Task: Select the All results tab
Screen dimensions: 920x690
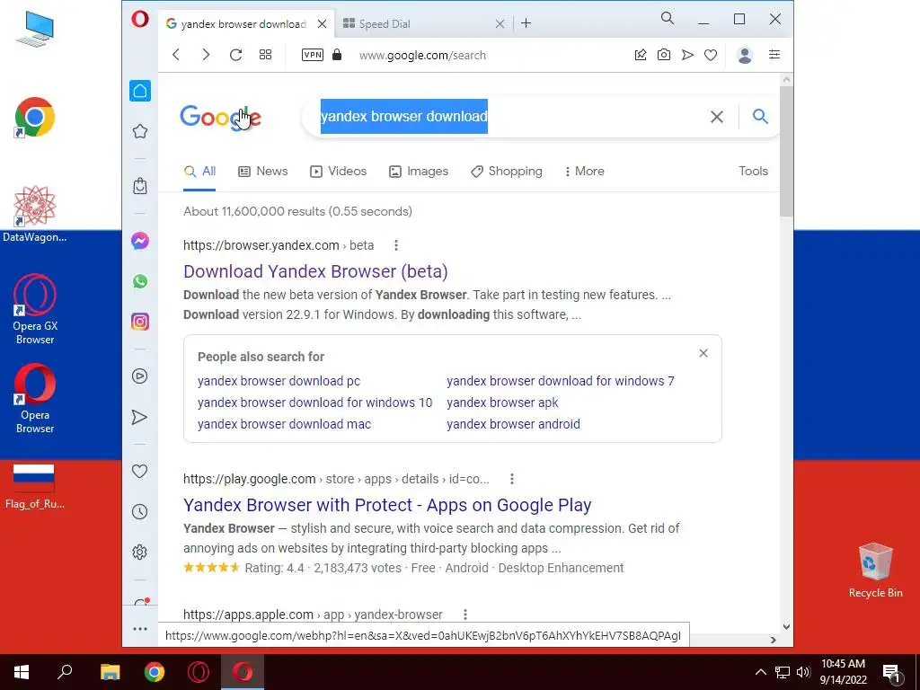Action: tap(200, 172)
